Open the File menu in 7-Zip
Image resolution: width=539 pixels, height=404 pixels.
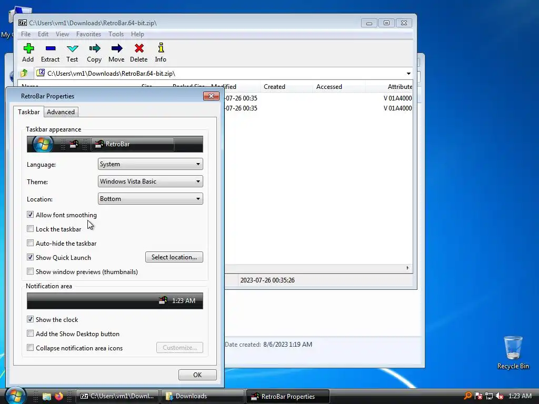click(x=26, y=34)
